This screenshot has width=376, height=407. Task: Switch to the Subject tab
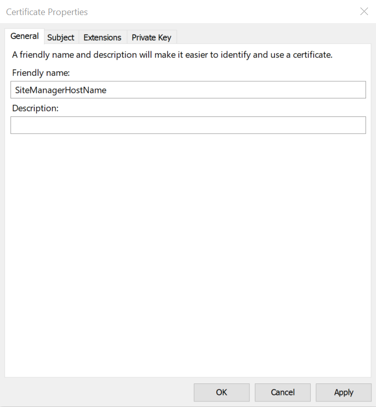pos(61,37)
